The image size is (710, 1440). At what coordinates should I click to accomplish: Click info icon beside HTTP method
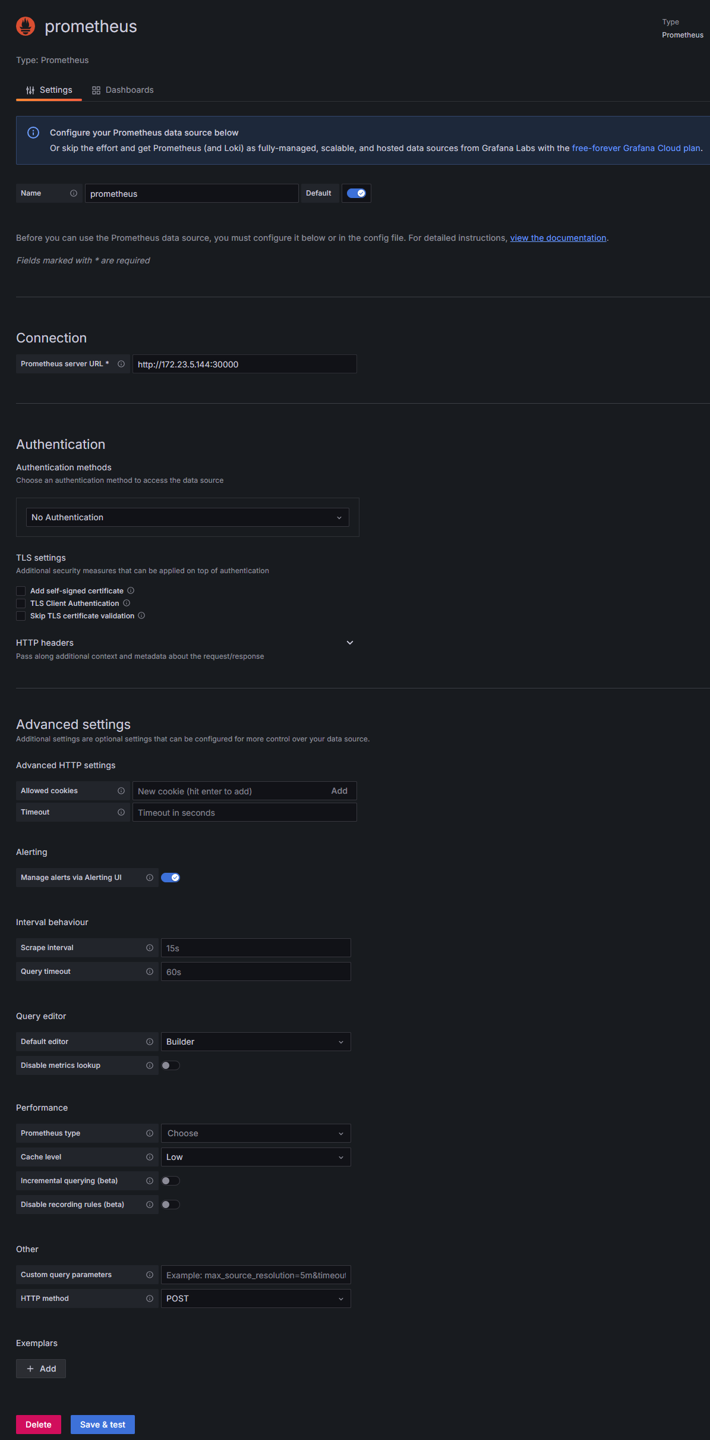(150, 1298)
